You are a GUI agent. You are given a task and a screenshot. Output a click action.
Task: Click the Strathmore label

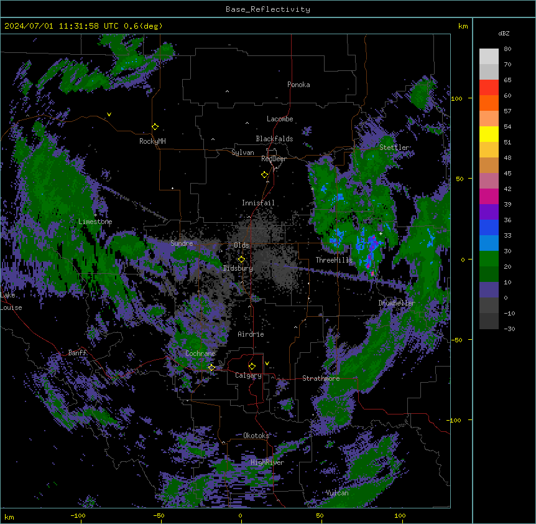tap(321, 378)
